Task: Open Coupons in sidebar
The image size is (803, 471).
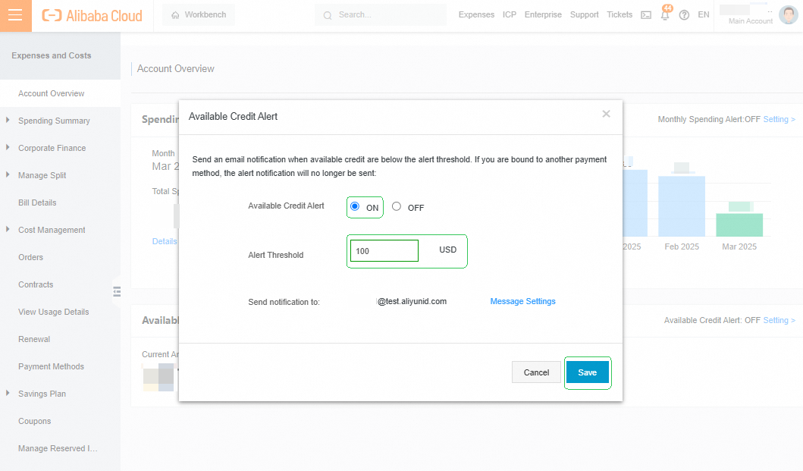Action: (35, 421)
